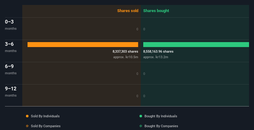This screenshot has height=130, width=254.
Task: Click the bought zero value in 6–9 months row
Action: 144,74
